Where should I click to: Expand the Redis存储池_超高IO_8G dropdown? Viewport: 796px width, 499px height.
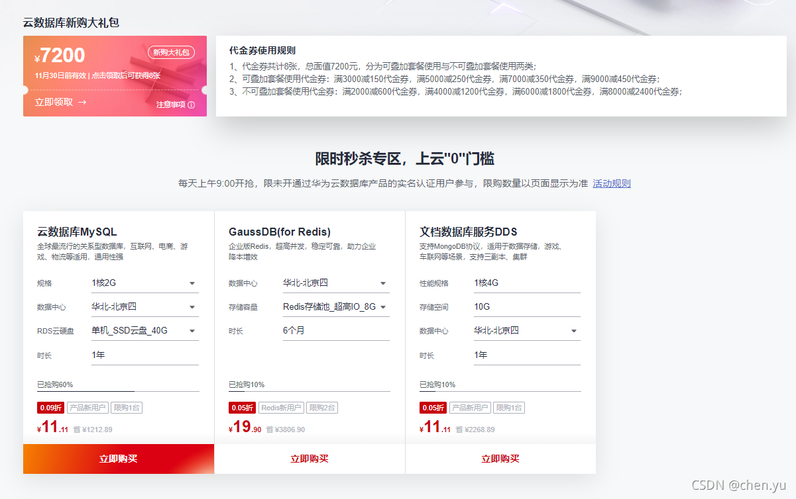click(x=336, y=307)
